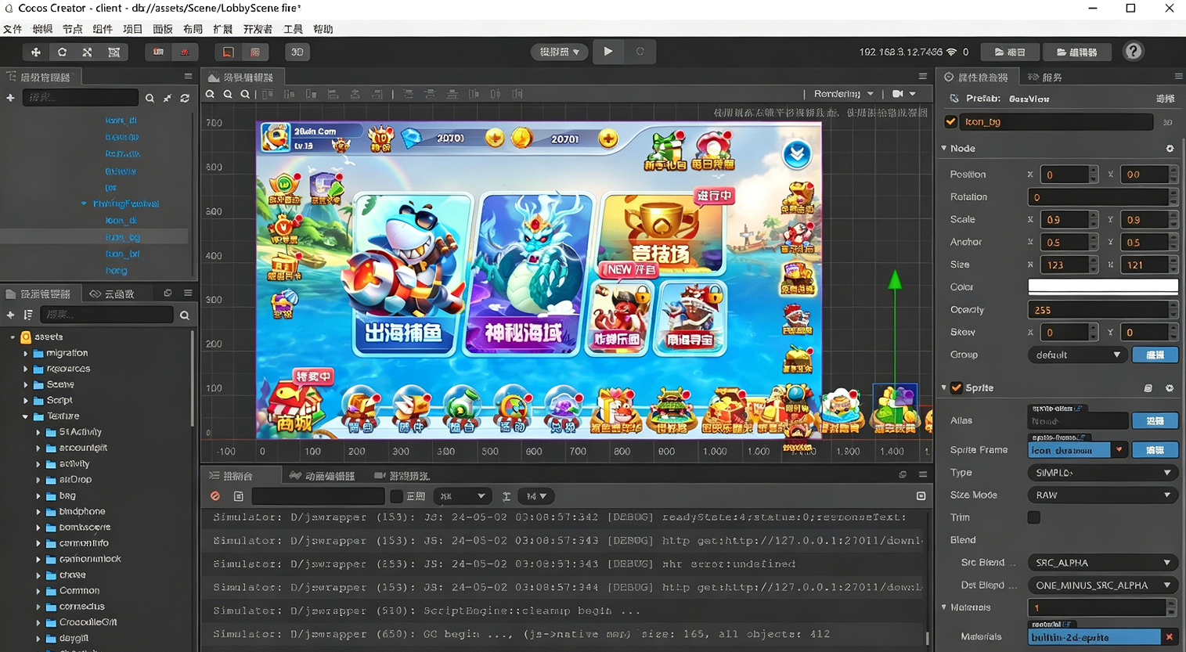Image resolution: width=1186 pixels, height=652 pixels.
Task: Click the edit button beside Group
Action: coord(1155,355)
